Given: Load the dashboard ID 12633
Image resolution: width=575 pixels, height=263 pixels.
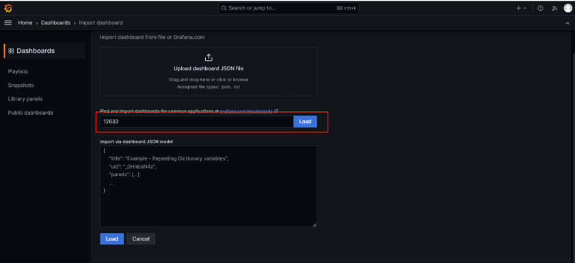Looking at the screenshot, I should coord(305,122).
